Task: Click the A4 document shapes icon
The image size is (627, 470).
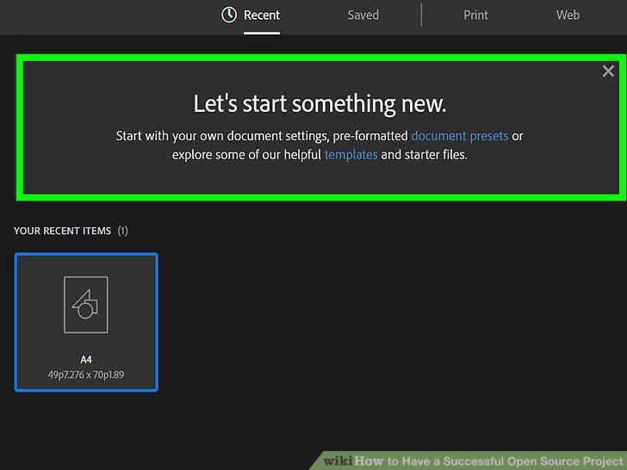Action: 86,305
